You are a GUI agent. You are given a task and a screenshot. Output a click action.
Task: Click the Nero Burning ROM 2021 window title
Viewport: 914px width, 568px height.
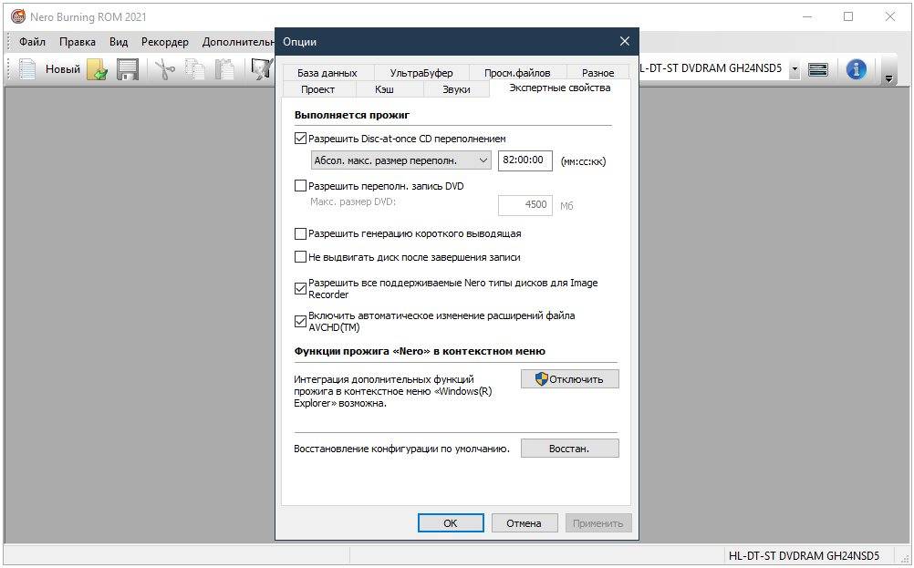(x=88, y=17)
